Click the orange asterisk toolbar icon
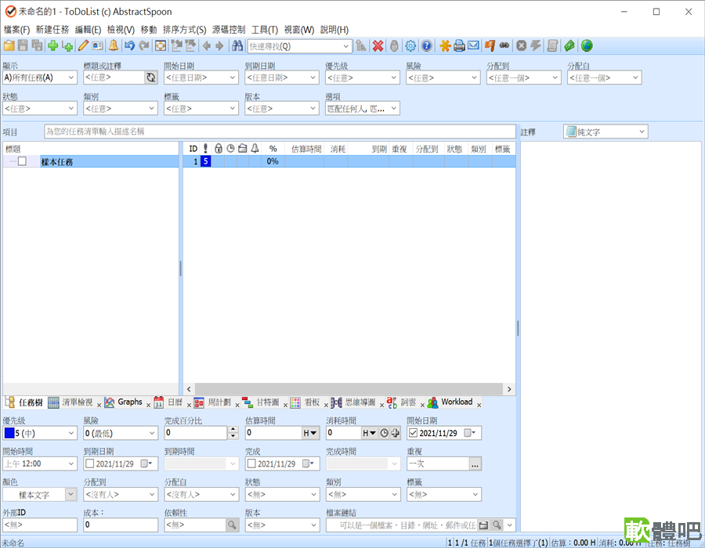Image resolution: width=705 pixels, height=548 pixels. point(445,46)
